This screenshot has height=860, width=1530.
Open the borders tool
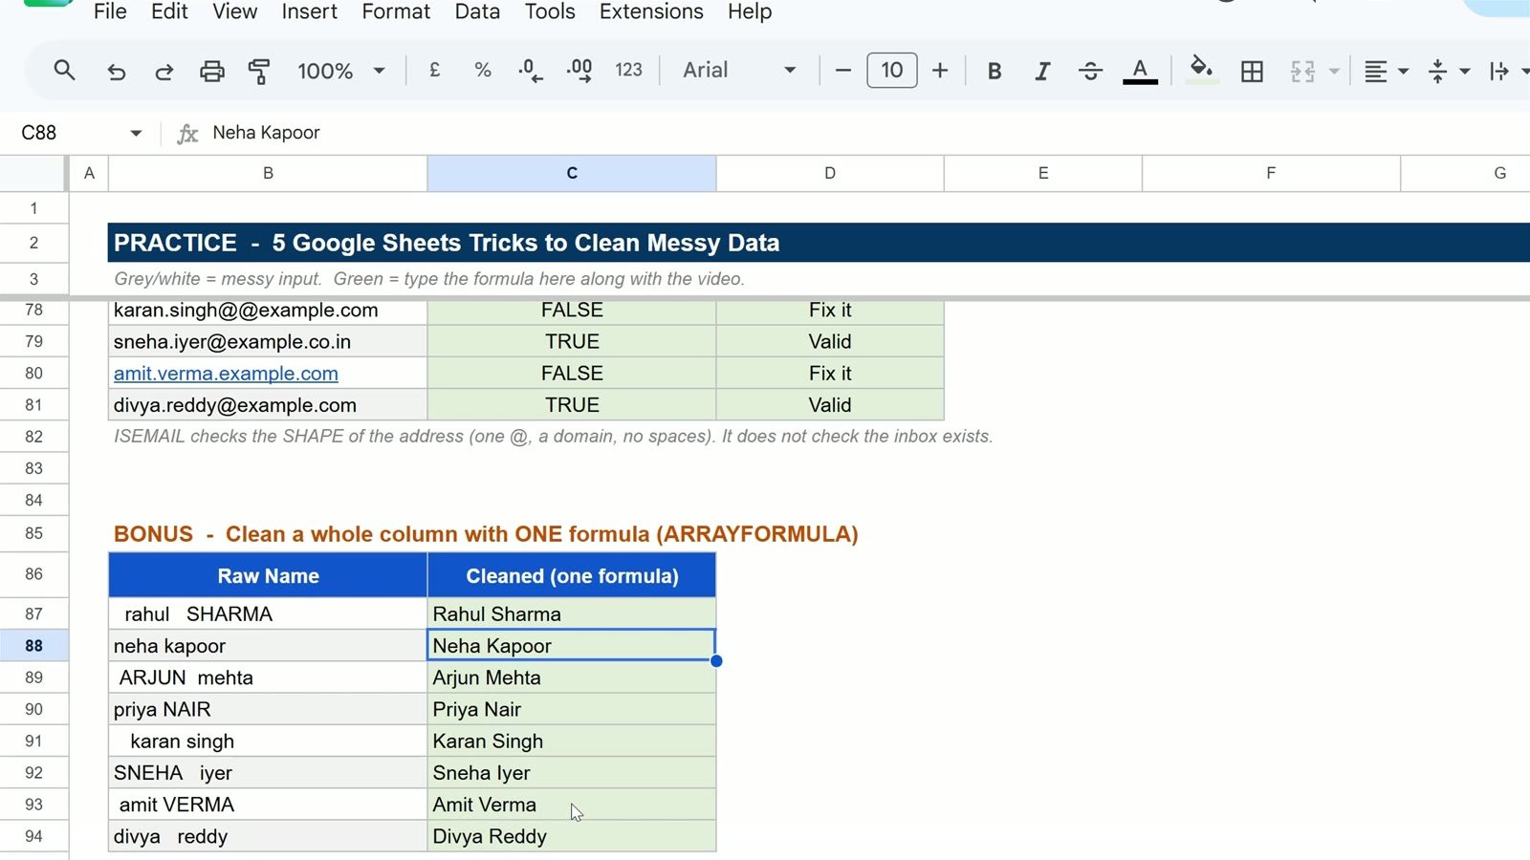1252,71
